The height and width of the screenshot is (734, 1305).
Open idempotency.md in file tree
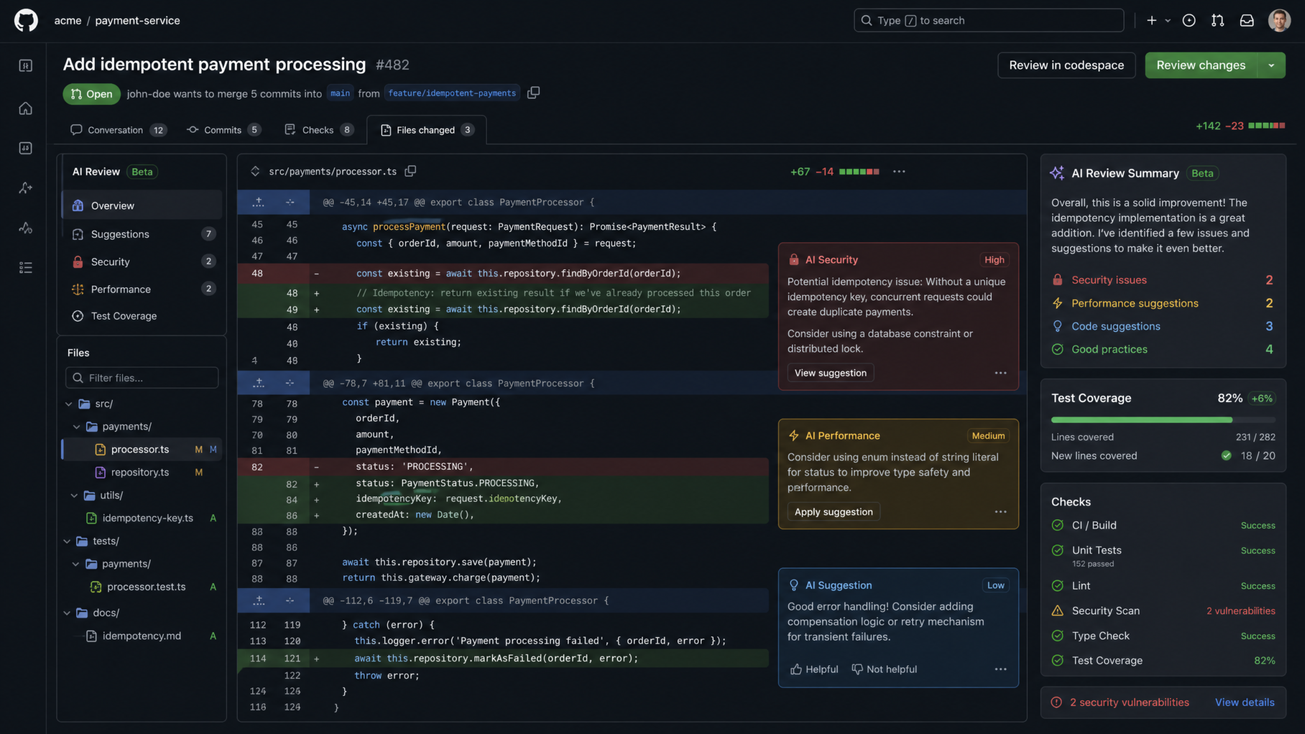coord(142,636)
